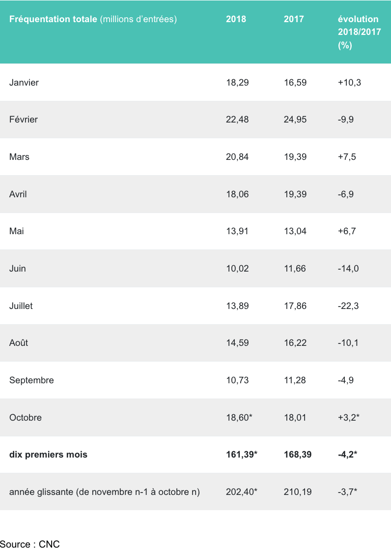The image size is (391, 553).
Task: Click the 'année glissante' row label
Action: (x=104, y=492)
